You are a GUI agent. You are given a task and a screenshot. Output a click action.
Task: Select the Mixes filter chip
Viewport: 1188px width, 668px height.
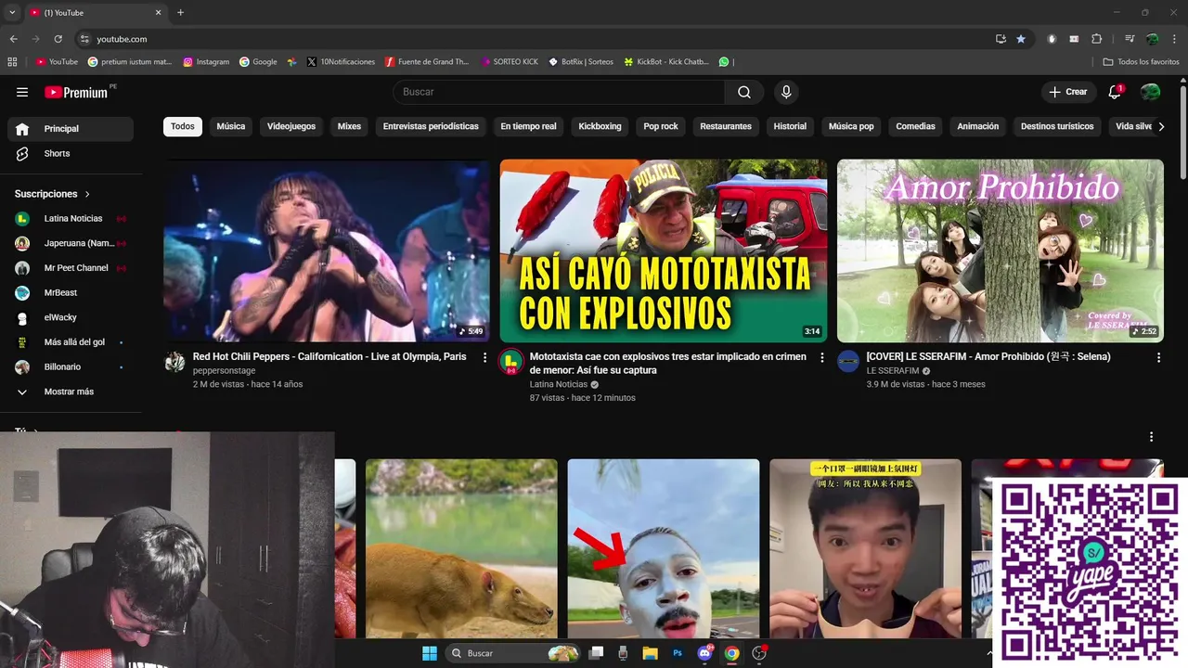tap(349, 126)
